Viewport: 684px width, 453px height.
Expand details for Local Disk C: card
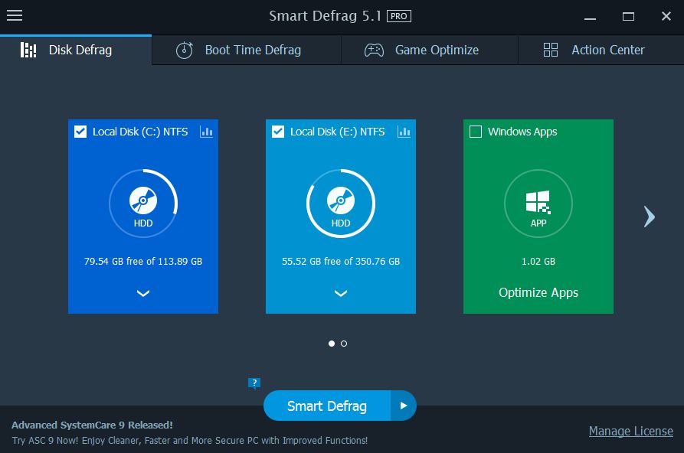[142, 293]
